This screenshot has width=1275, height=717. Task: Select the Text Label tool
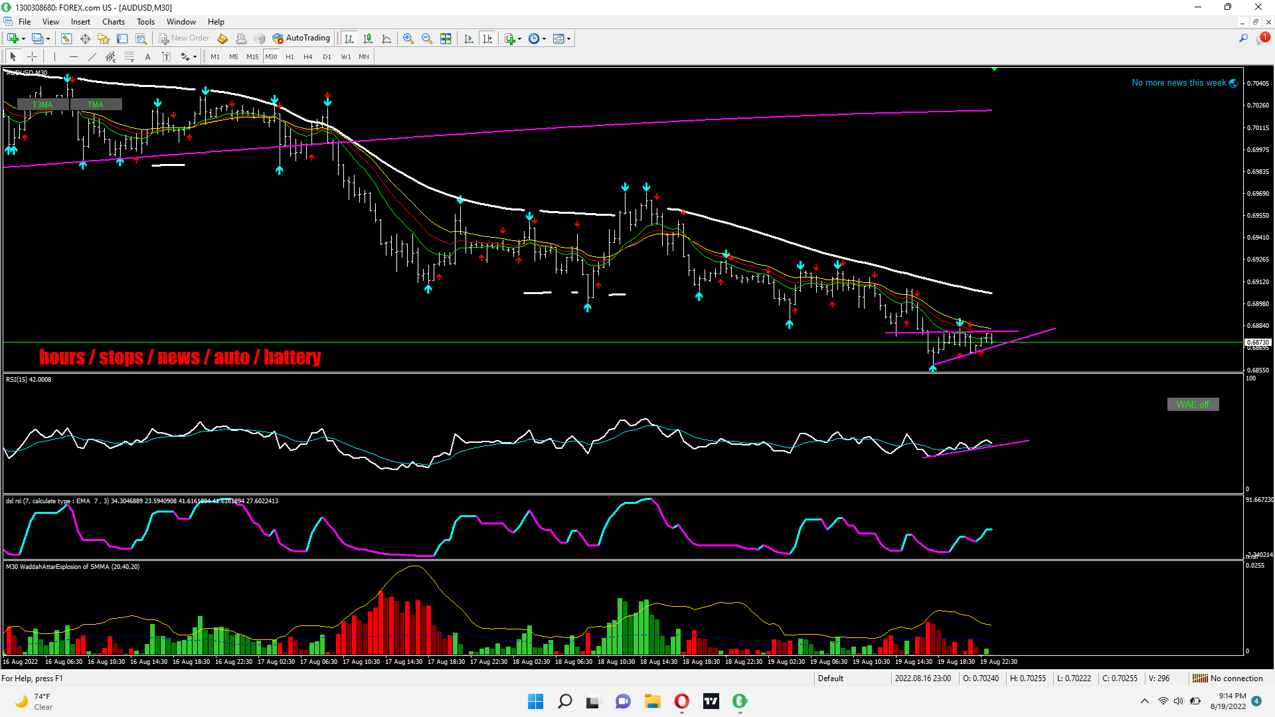pyautogui.click(x=167, y=56)
